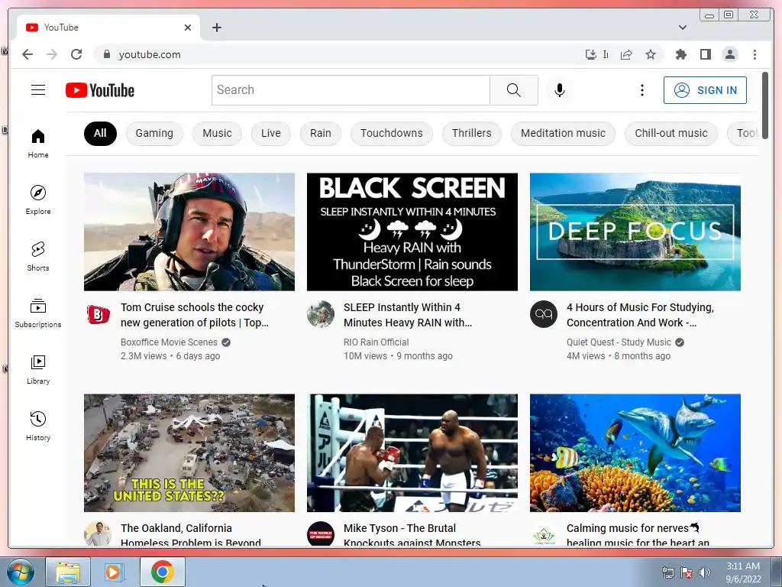This screenshot has height=587, width=782.
Task: Select the Gaming filter chip
Action: click(x=154, y=133)
